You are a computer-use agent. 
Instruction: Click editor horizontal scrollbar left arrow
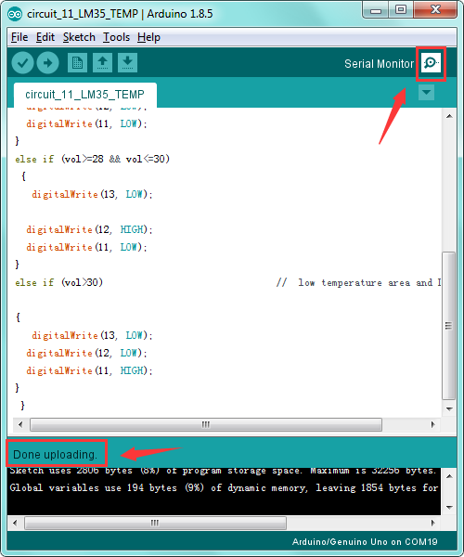point(20,424)
